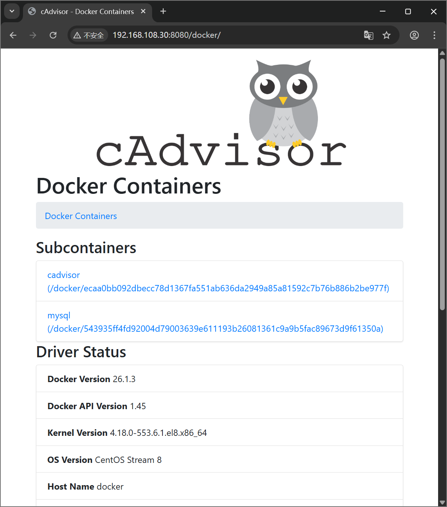The image size is (447, 507).
Task: Open the Chrome three-dot menu
Action: coord(434,35)
